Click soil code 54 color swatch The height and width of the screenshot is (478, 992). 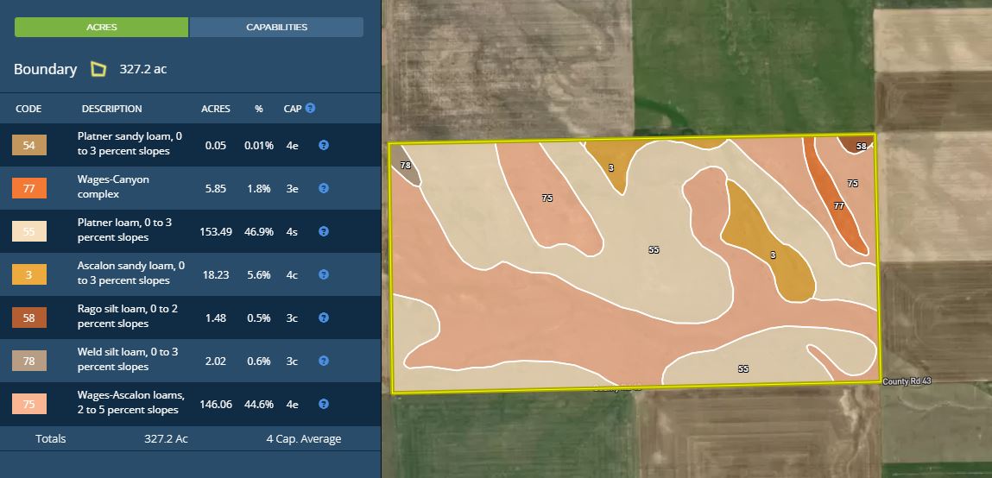(28, 145)
